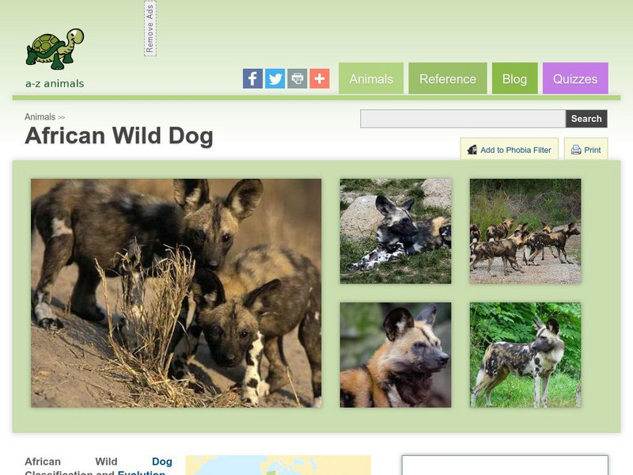Click the Search button
Image resolution: width=633 pixels, height=475 pixels.
586,119
